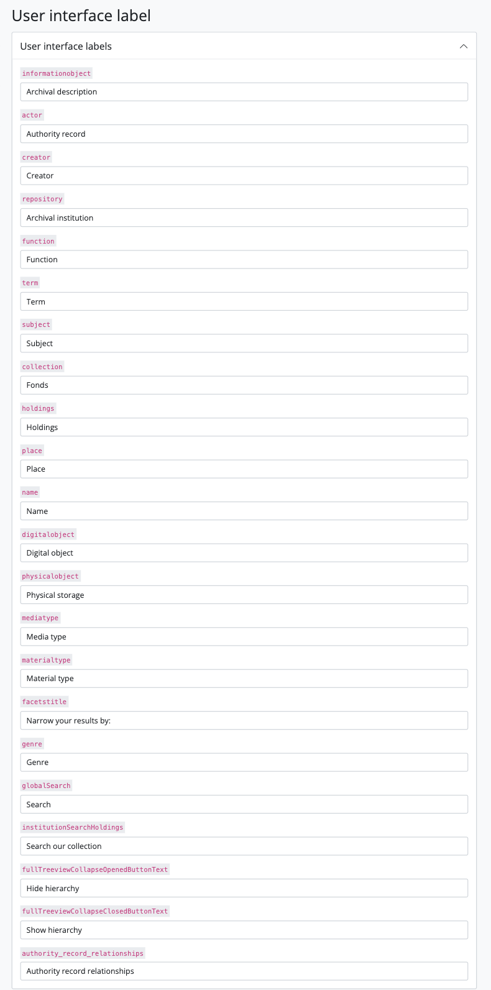The image size is (491, 990).
Task: Collapse the User interface labels section
Action: tap(463, 47)
